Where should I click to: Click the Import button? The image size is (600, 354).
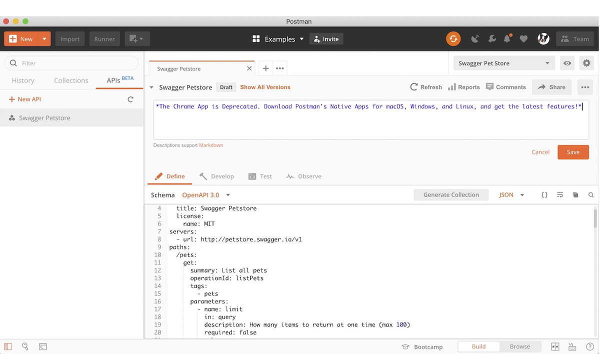(x=70, y=39)
